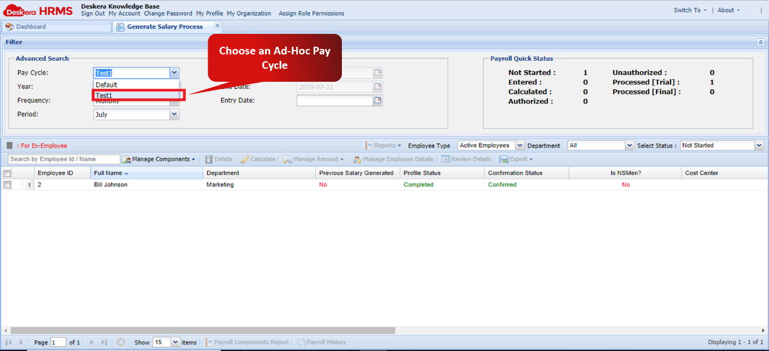The height and width of the screenshot is (351, 769).
Task: Select Test1 from the Pay Cycle dropdown
Action: [112, 95]
